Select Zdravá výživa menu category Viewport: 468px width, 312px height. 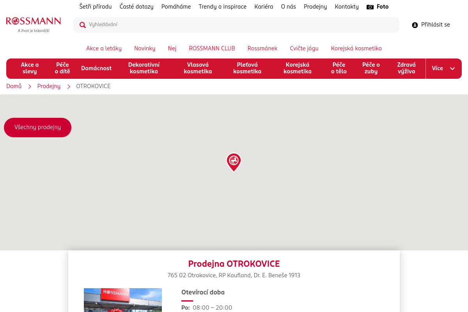click(406, 68)
